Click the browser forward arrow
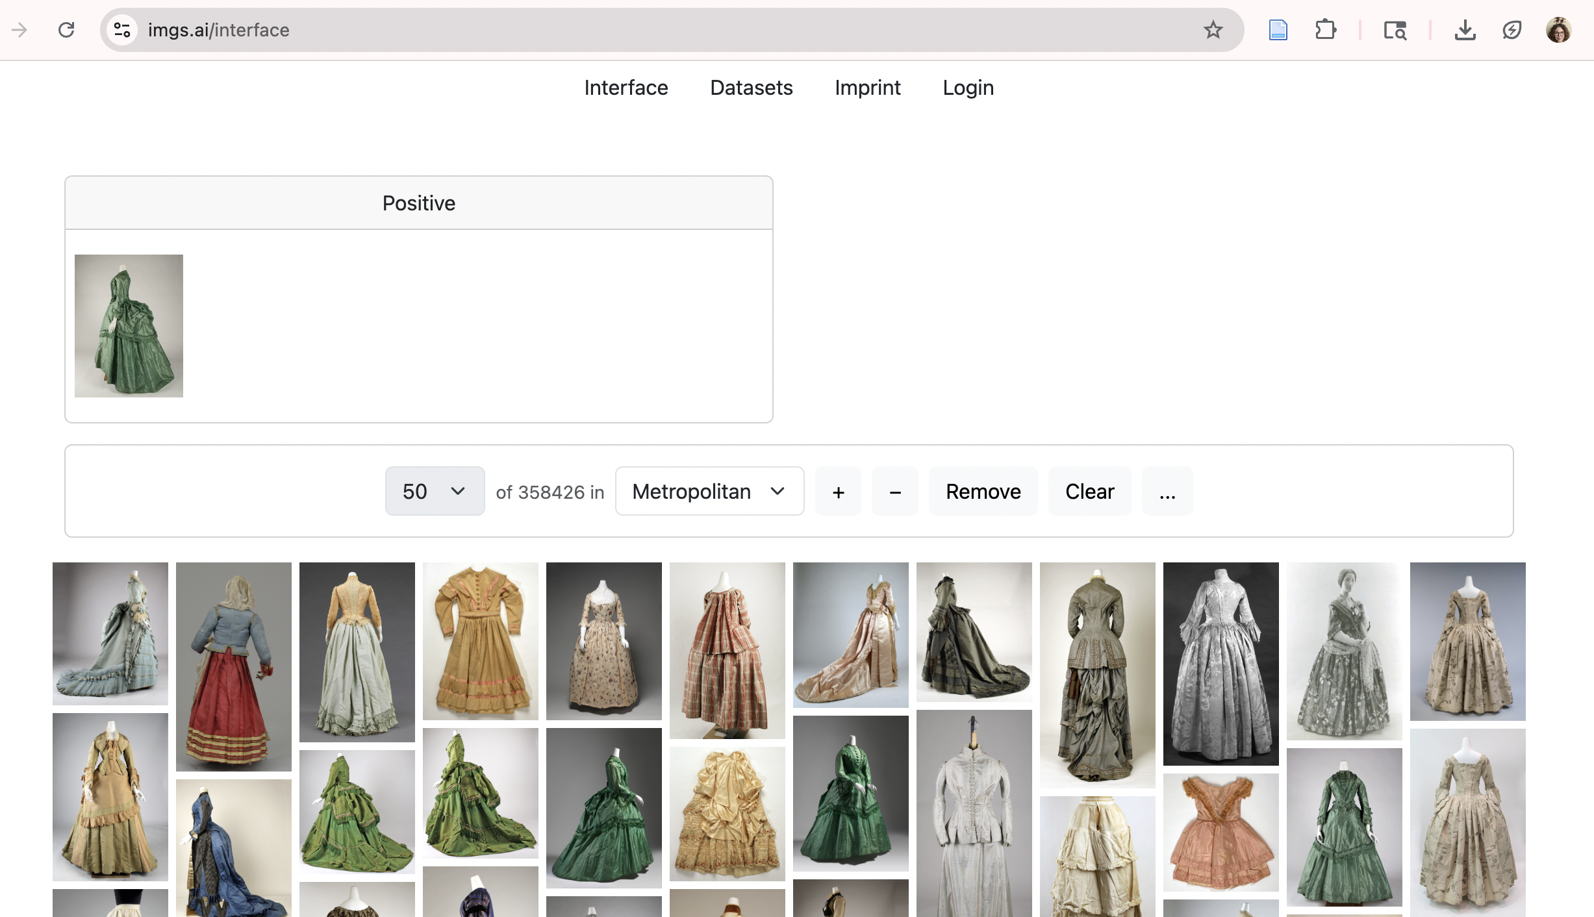The width and height of the screenshot is (1594, 917). 19,30
